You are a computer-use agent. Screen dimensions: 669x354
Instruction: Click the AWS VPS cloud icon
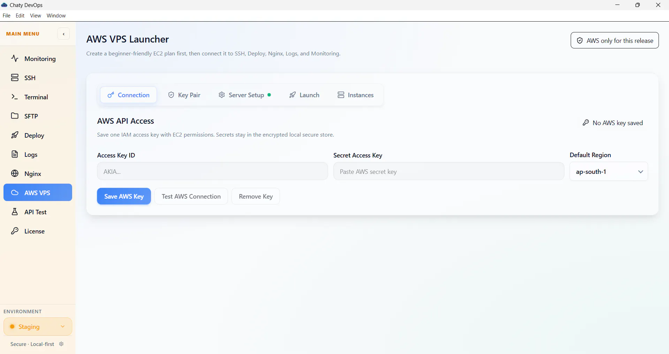point(15,193)
